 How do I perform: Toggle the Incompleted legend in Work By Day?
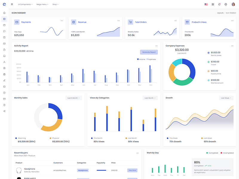pyautogui.click(x=228, y=153)
